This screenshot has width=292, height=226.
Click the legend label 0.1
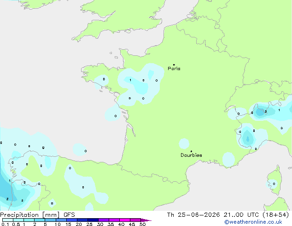coord(5,224)
